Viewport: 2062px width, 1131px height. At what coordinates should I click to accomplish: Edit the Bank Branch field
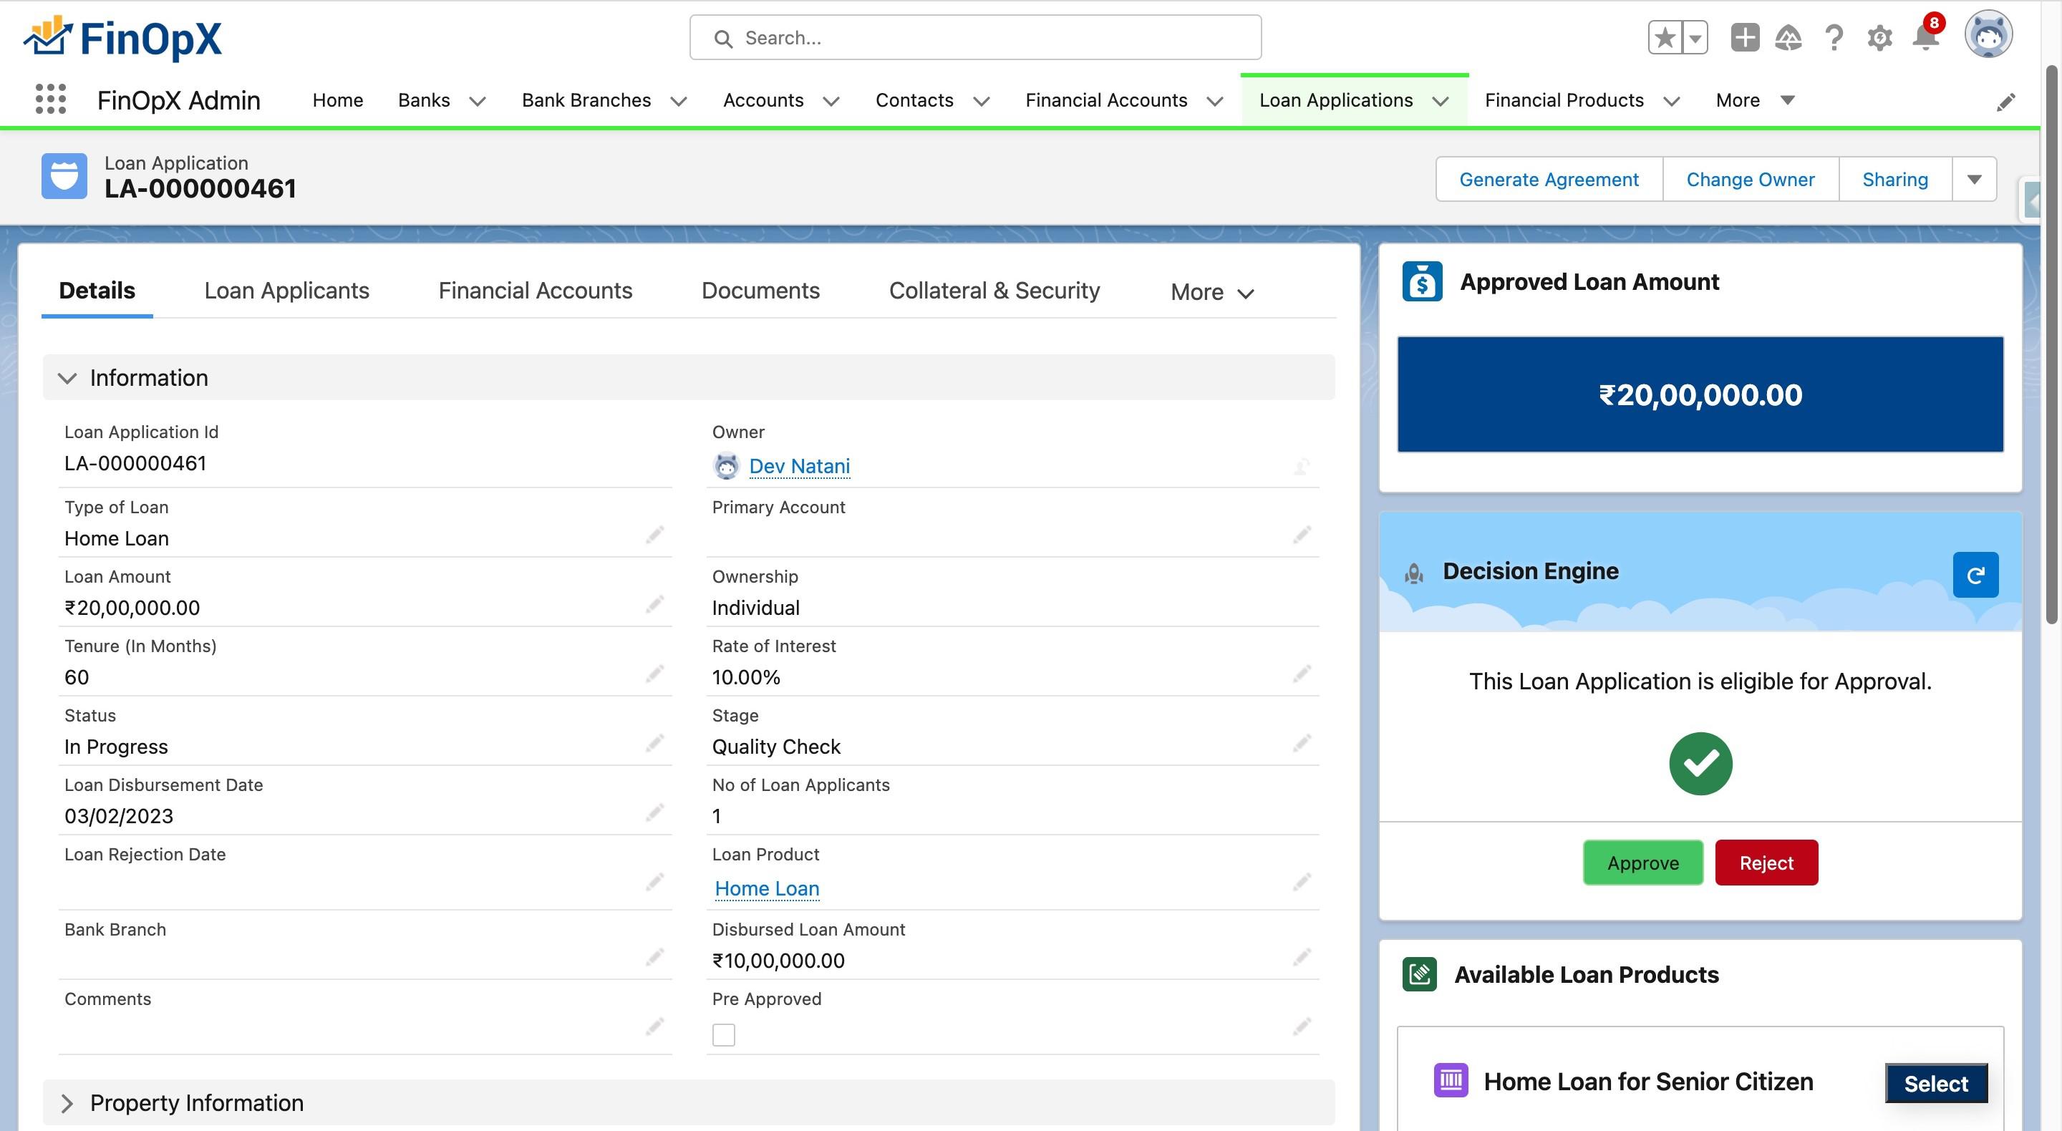pyautogui.click(x=655, y=957)
